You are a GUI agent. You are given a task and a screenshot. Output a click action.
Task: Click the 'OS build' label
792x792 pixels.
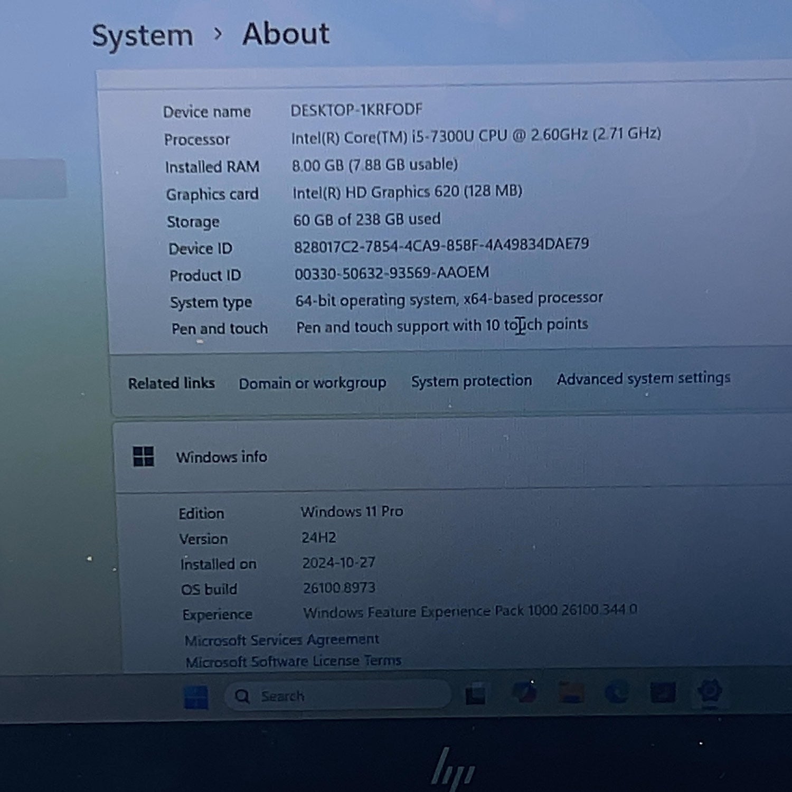pyautogui.click(x=209, y=589)
